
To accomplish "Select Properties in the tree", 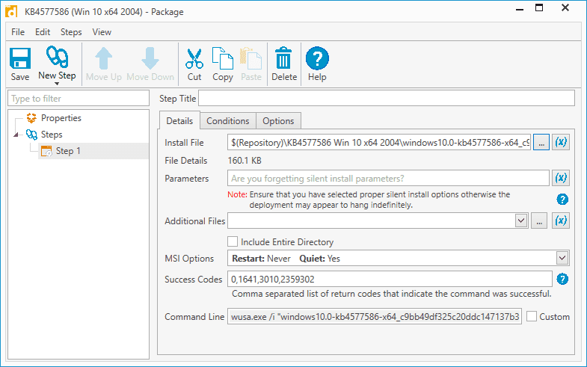I will (x=61, y=118).
